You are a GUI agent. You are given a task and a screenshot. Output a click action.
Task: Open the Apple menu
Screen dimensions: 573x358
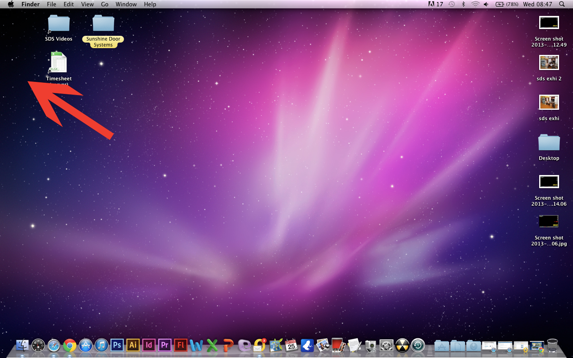pos(11,4)
